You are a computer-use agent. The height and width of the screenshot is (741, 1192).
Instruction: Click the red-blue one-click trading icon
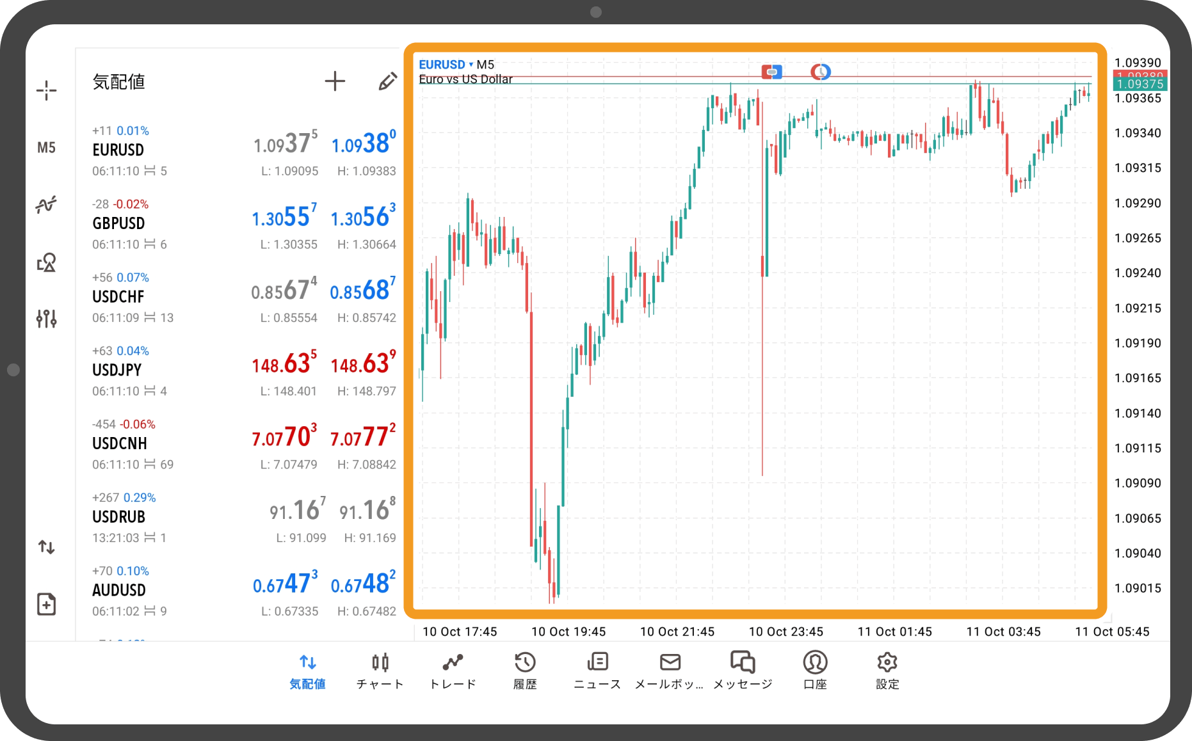pyautogui.click(x=771, y=72)
